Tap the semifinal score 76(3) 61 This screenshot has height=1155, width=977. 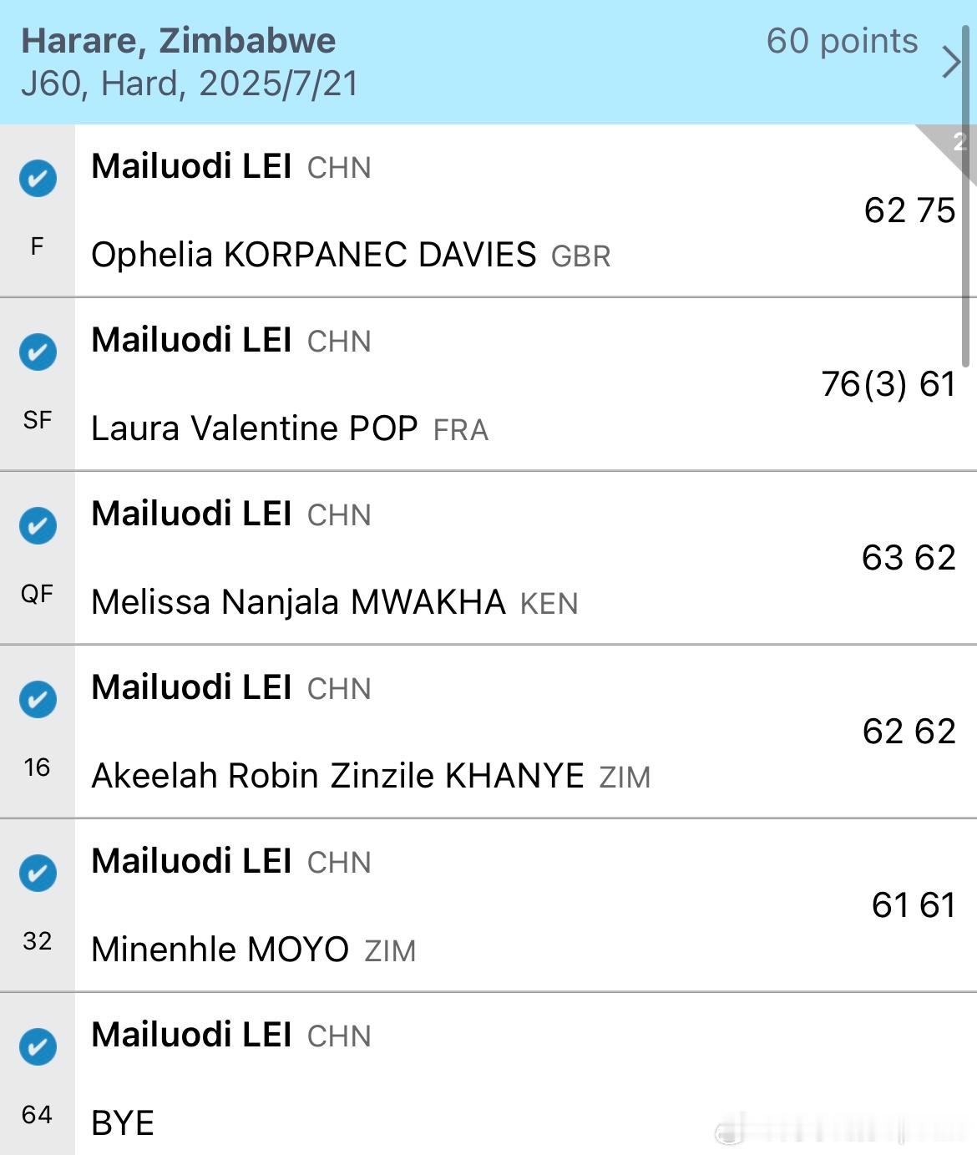point(888,384)
